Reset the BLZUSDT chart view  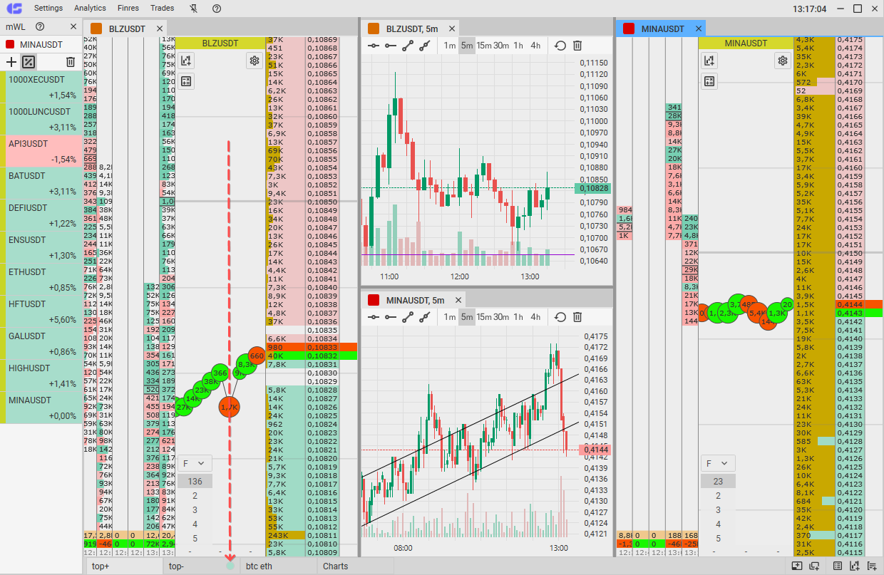[x=560, y=46]
